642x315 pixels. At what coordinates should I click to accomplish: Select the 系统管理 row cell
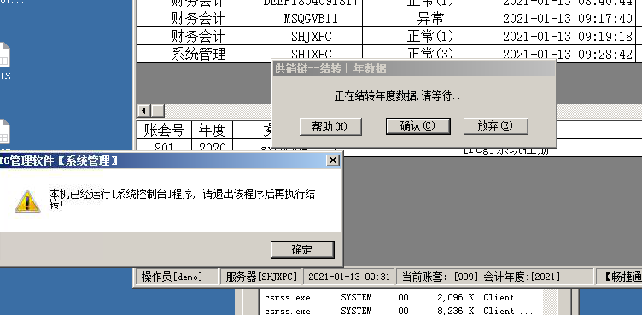[x=198, y=54]
